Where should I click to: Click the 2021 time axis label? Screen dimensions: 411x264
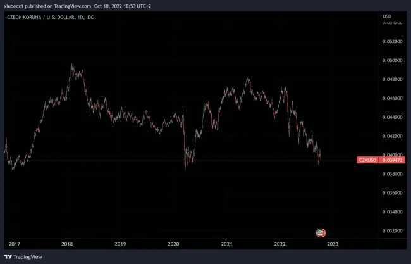coord(226,244)
